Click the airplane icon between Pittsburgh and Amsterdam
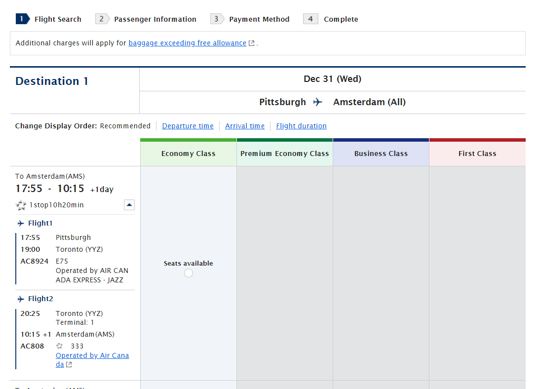The height and width of the screenshot is (389, 539). pyautogui.click(x=318, y=102)
